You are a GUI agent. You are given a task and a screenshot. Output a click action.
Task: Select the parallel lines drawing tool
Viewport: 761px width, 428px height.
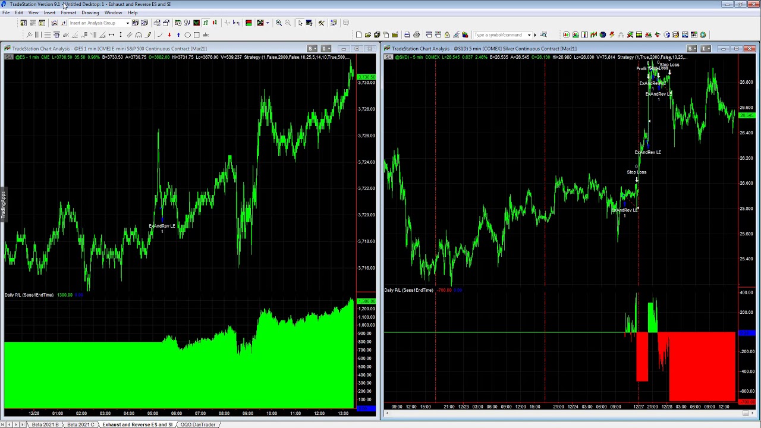(x=129, y=34)
